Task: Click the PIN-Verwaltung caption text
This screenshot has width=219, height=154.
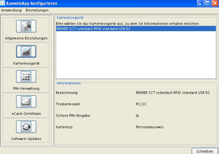Action: (x=26, y=88)
